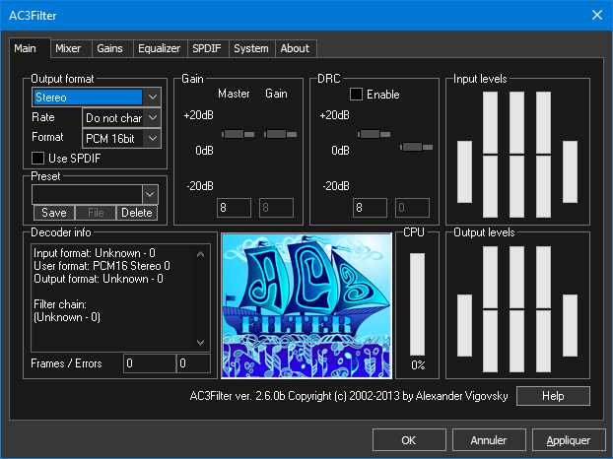Click the preset Delete button
Image resolution: width=613 pixels, height=459 pixels.
click(x=137, y=213)
